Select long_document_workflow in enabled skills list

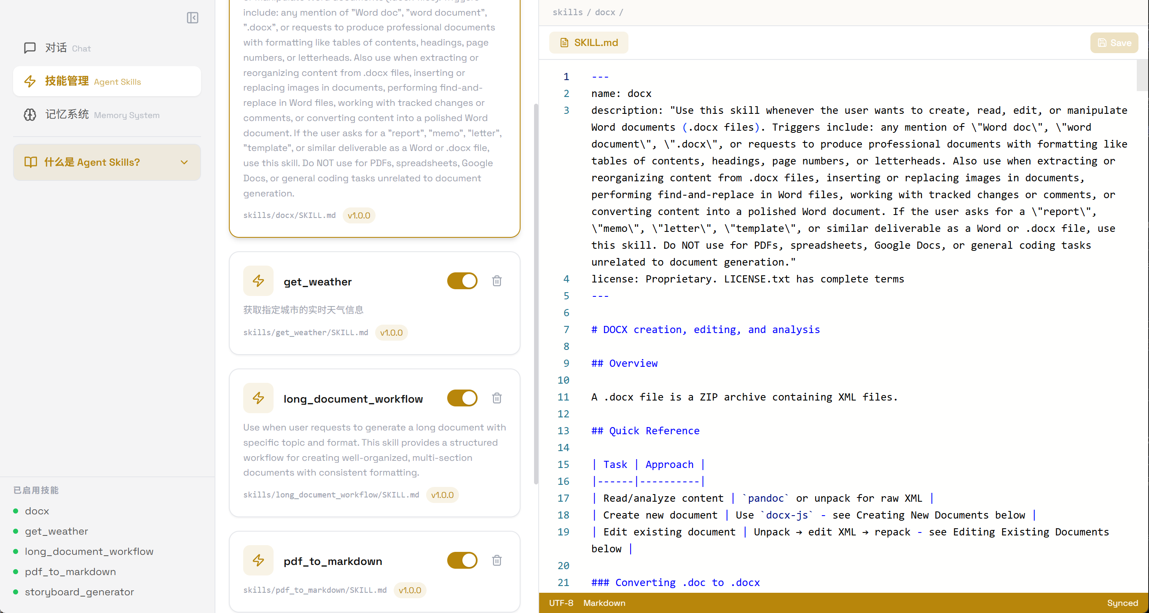pyautogui.click(x=89, y=551)
